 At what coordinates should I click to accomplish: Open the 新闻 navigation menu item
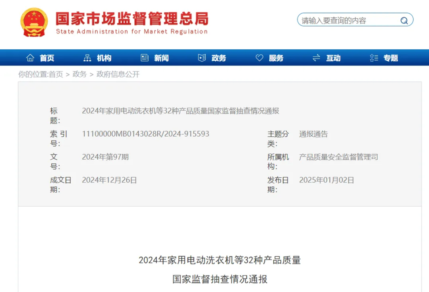click(161, 58)
